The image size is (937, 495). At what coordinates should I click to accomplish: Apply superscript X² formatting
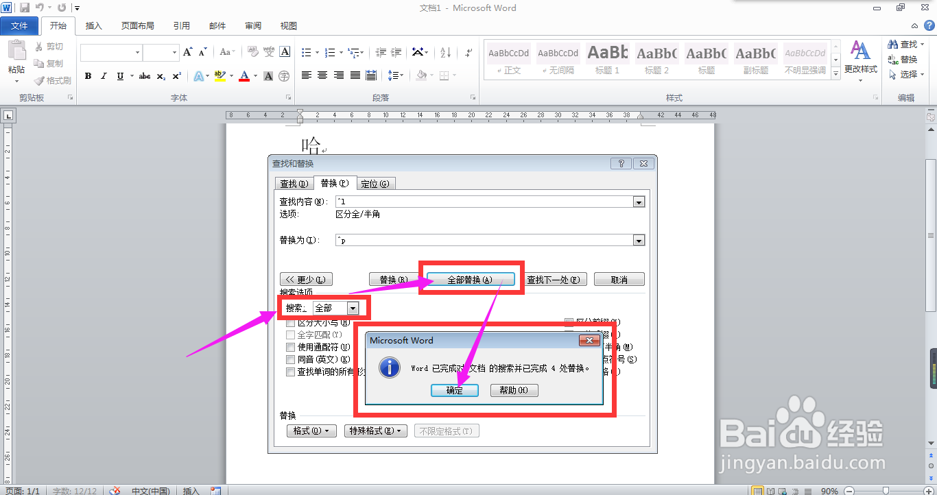[176, 76]
